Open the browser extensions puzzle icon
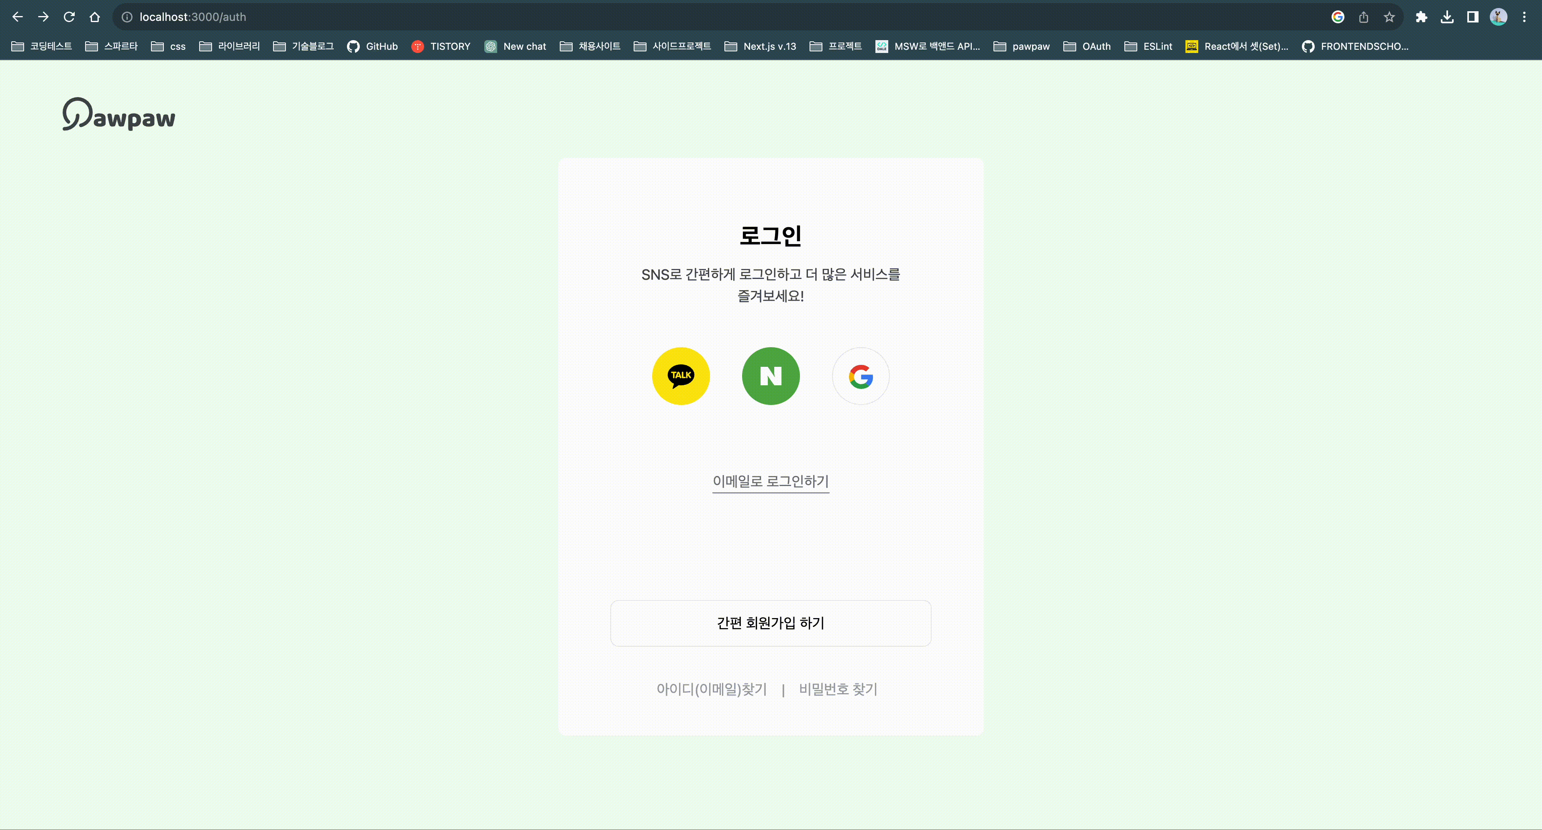 1421,17
